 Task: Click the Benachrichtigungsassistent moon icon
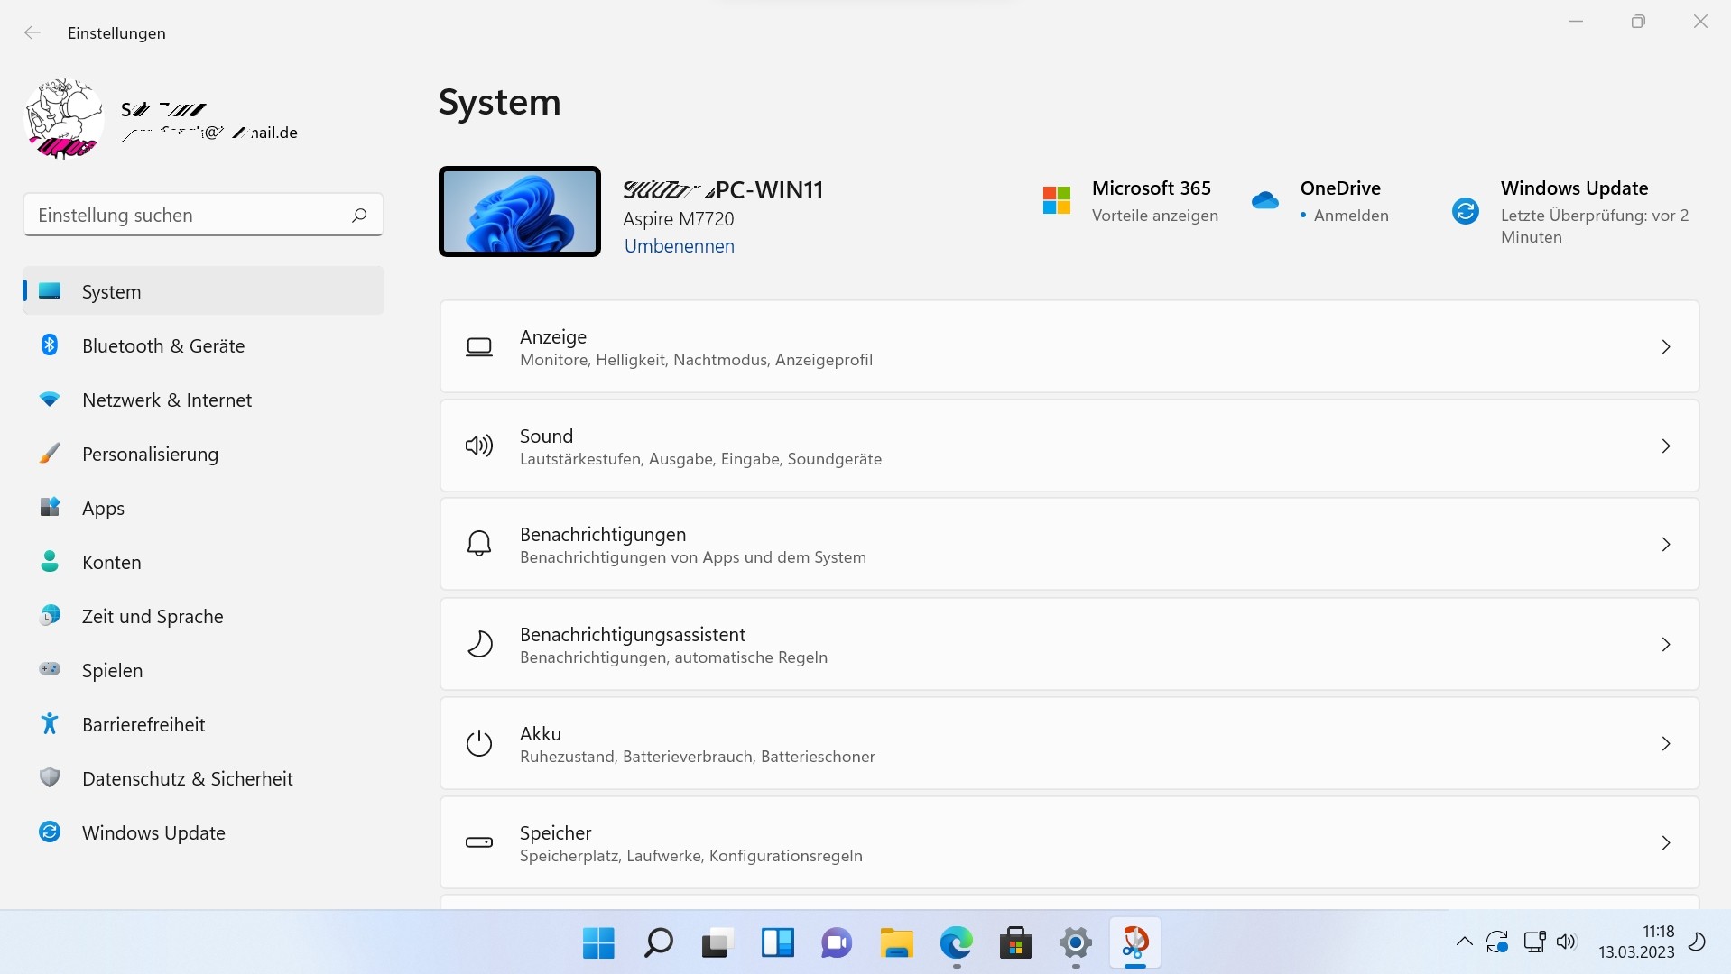pos(478,644)
